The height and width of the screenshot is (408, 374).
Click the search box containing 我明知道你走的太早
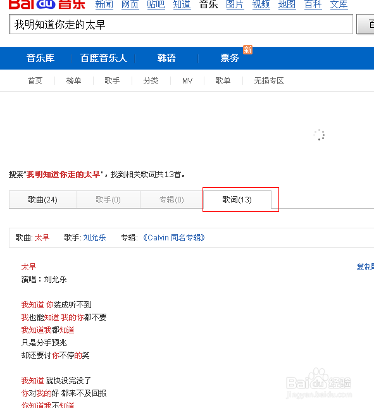[181, 25]
